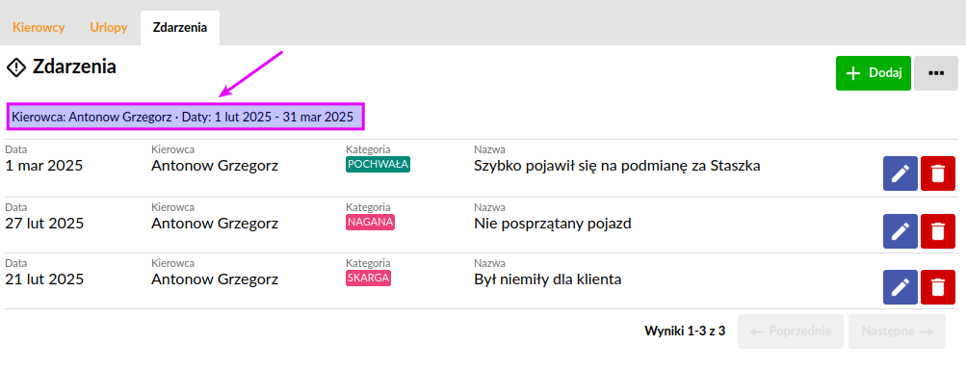Open the driver and date filter bar
966x372 pixels.
point(186,117)
